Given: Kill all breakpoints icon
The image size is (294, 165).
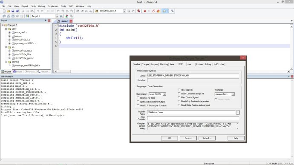Looking at the screenshot, I should coord(158,11).
